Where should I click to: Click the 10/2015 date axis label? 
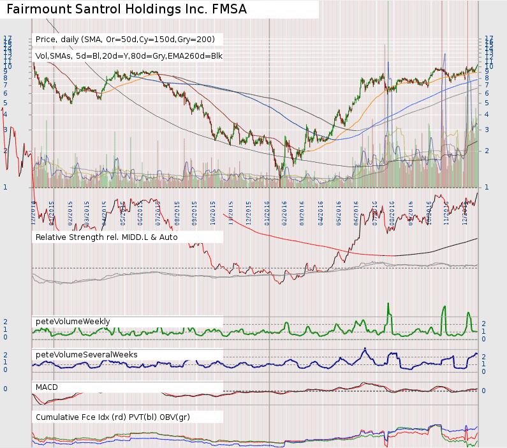tap(213, 214)
